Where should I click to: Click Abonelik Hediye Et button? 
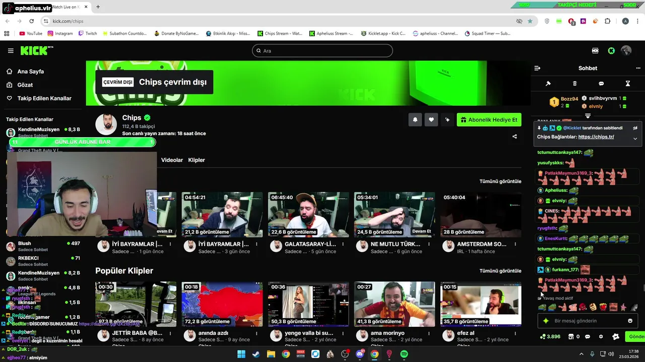[489, 120]
